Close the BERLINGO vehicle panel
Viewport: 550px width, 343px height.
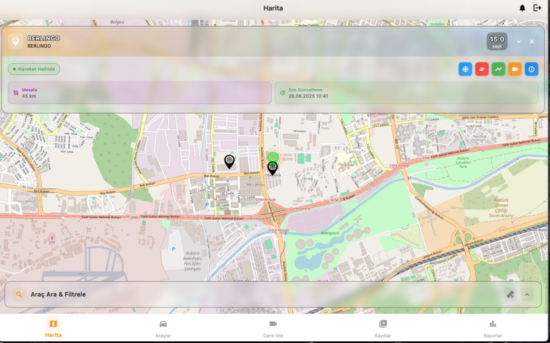click(x=532, y=42)
